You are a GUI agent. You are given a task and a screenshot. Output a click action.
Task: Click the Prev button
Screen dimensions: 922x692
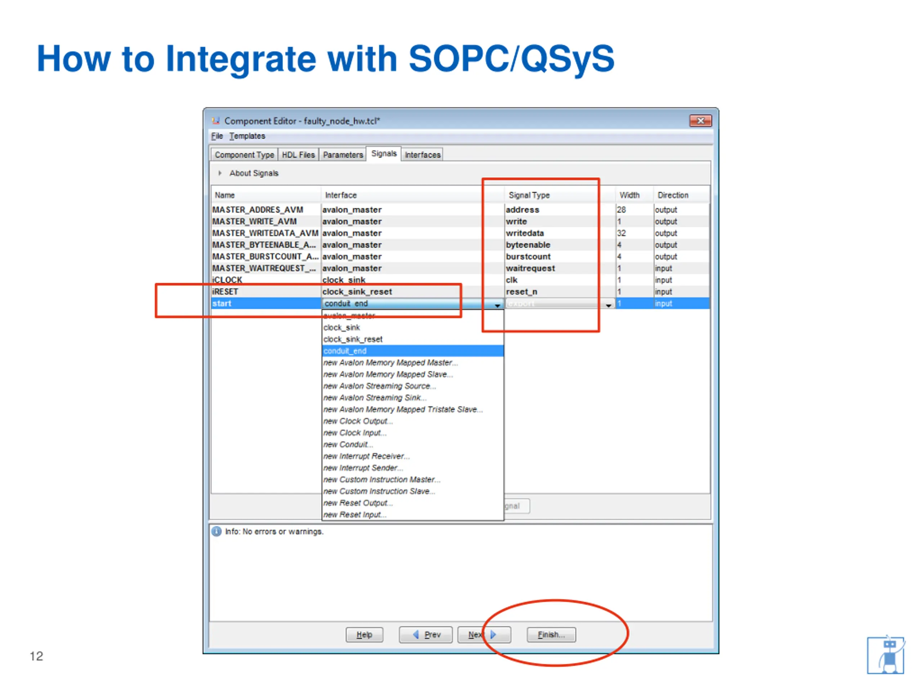(426, 634)
